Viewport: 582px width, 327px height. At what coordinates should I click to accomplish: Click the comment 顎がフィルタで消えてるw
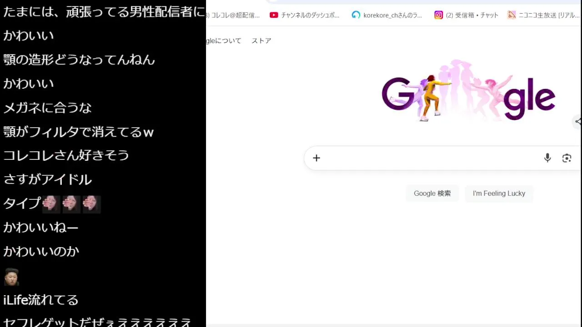click(x=79, y=132)
